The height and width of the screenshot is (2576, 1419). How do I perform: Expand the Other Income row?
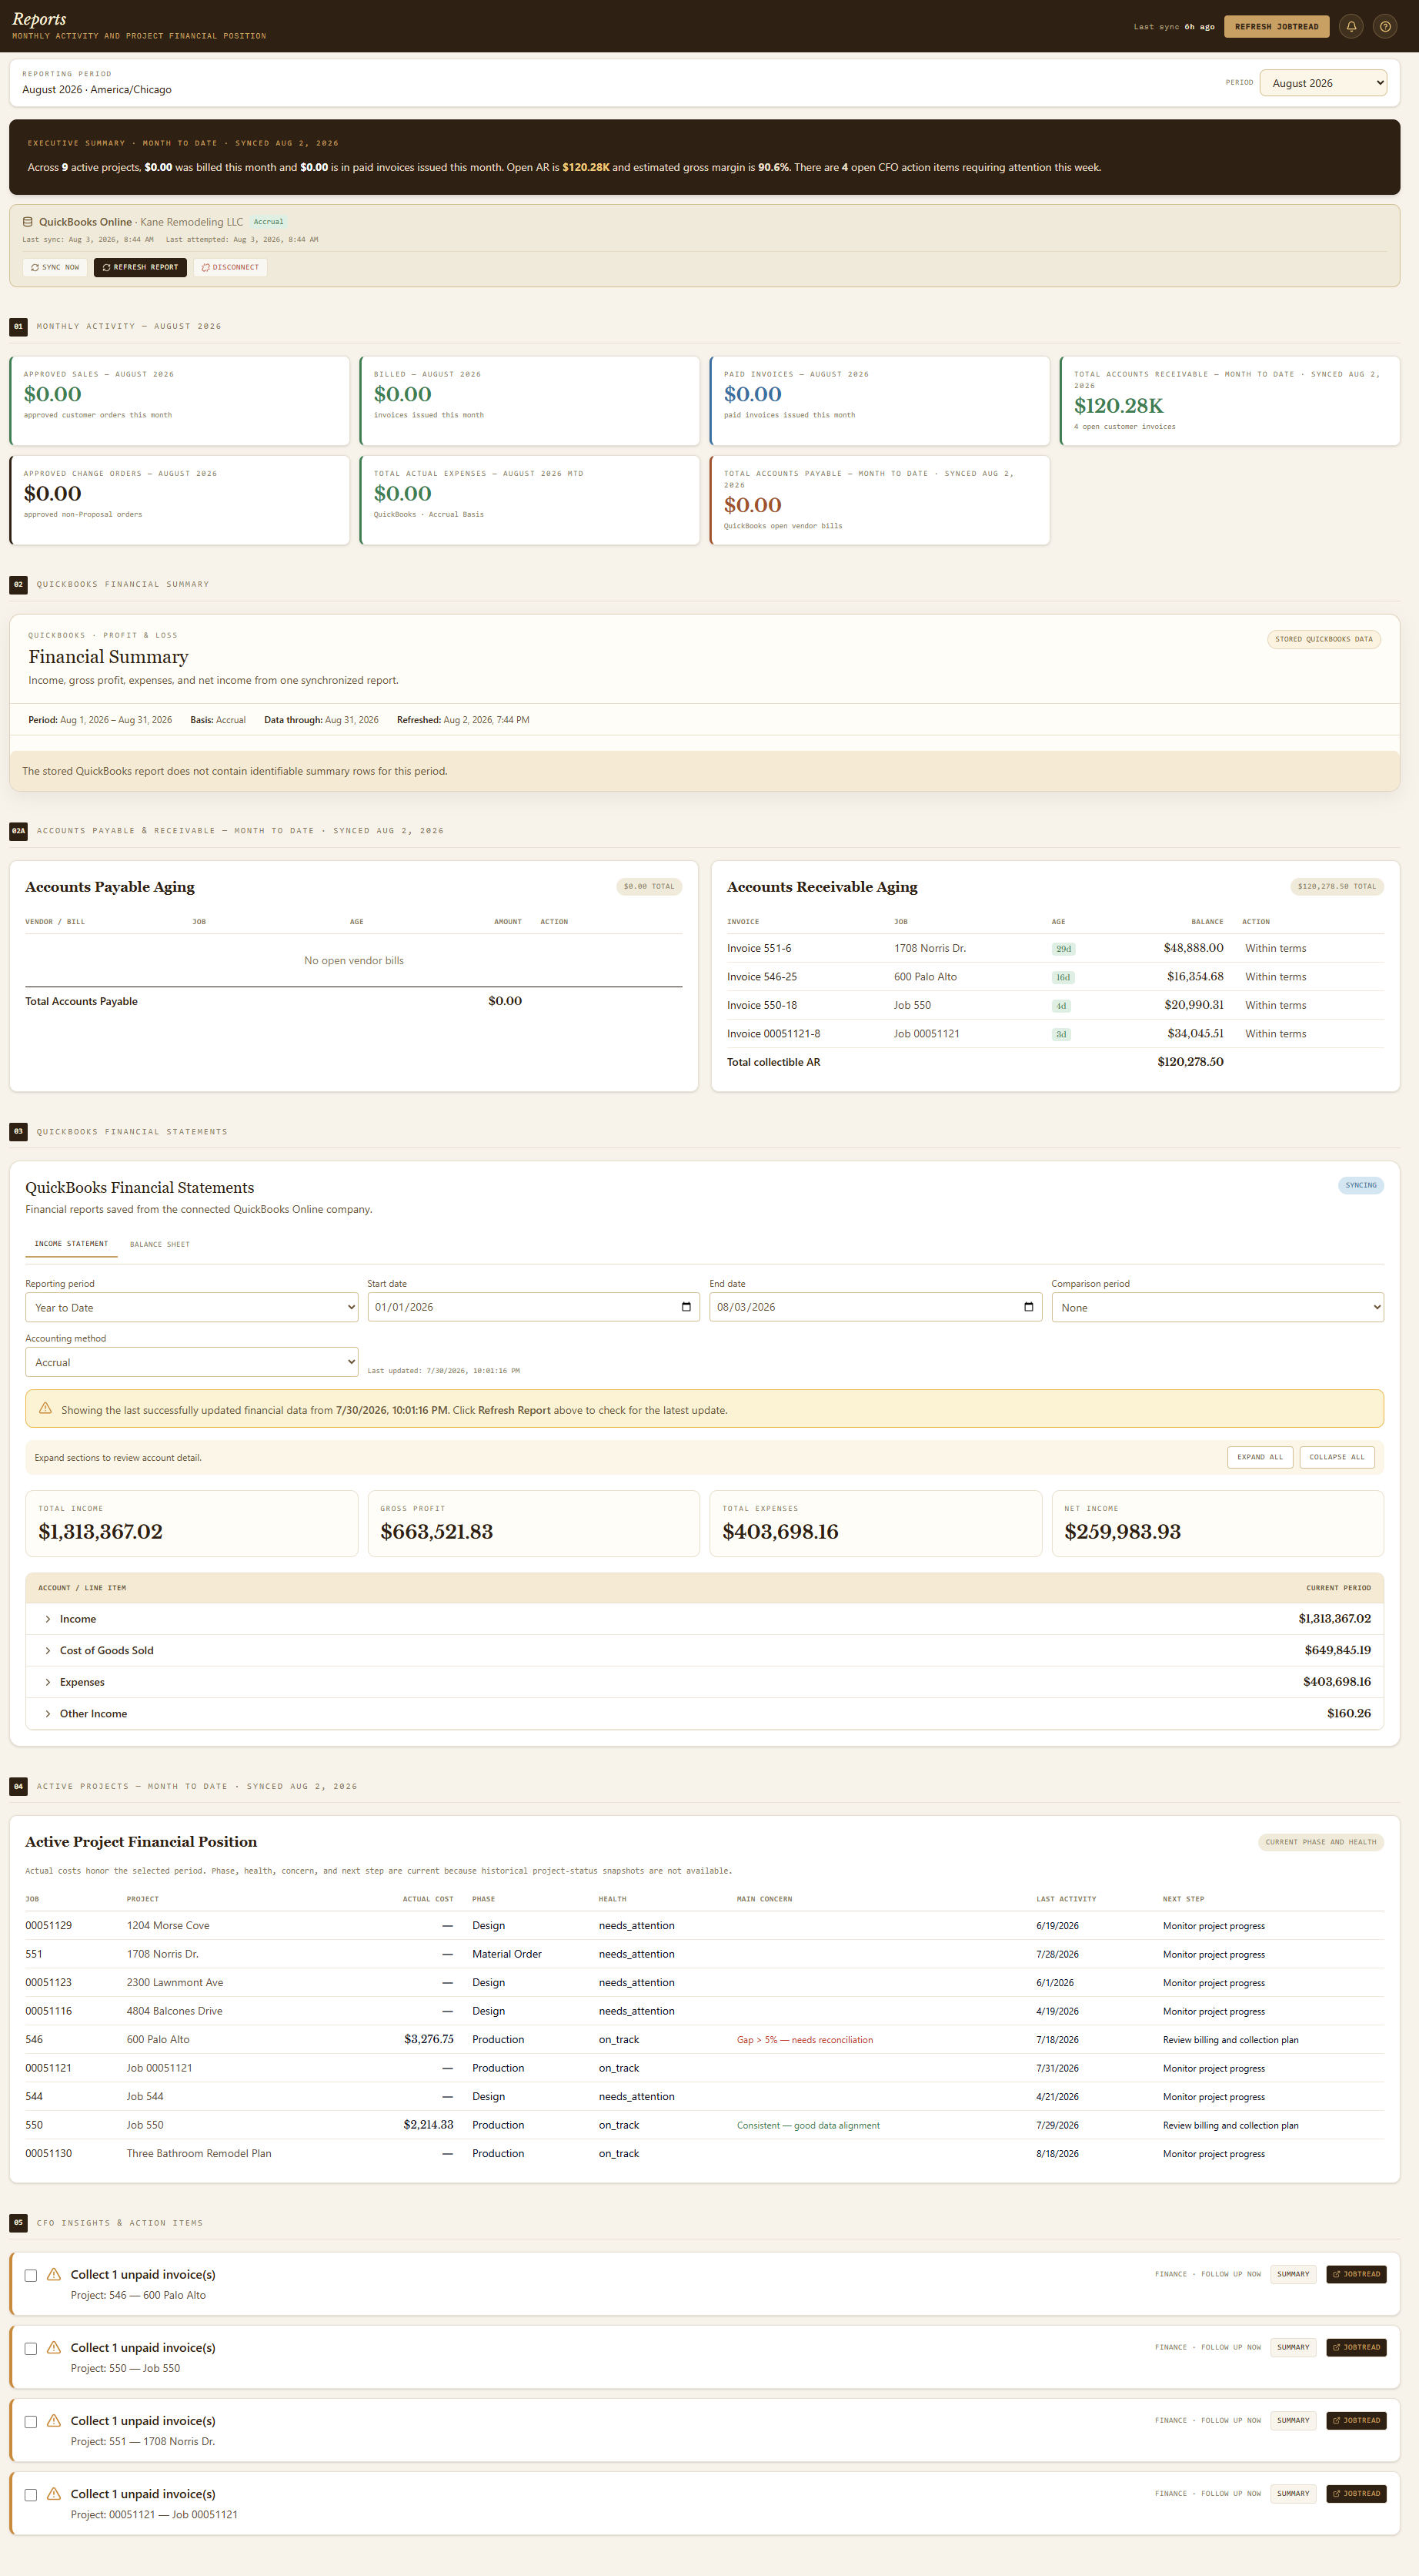pos(705,1713)
